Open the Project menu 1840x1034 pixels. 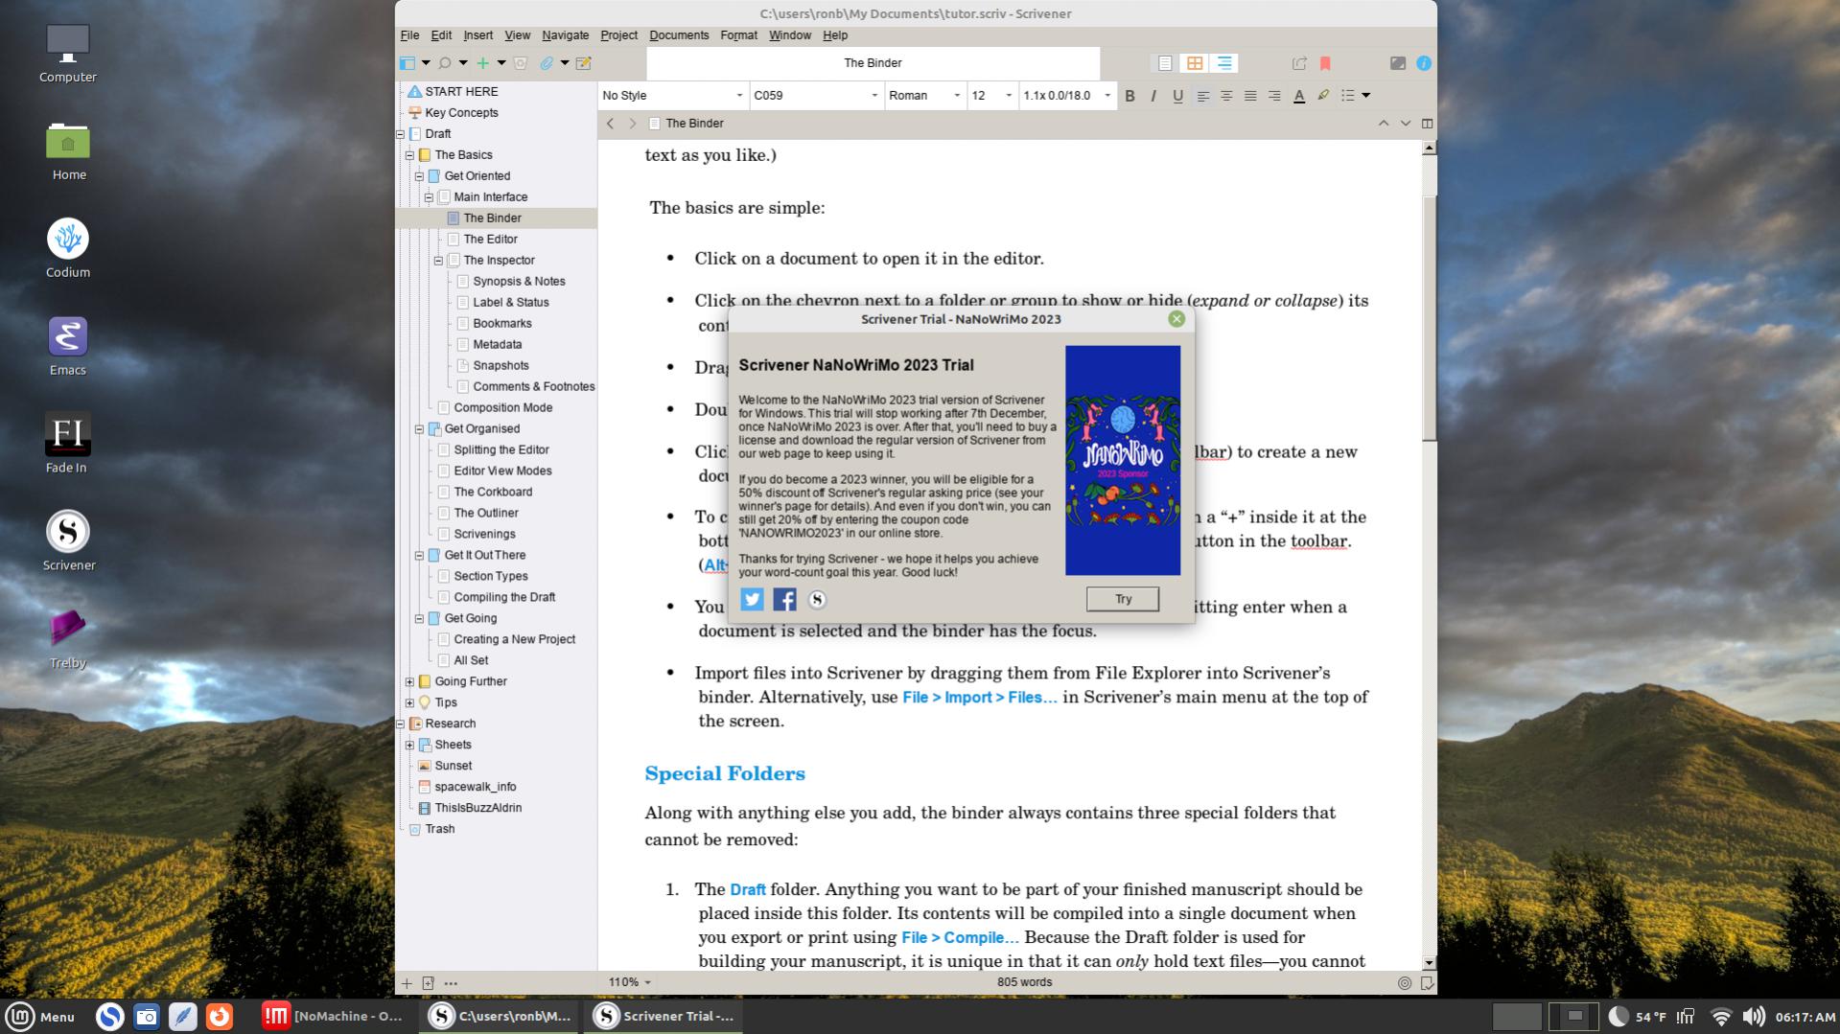coord(619,35)
